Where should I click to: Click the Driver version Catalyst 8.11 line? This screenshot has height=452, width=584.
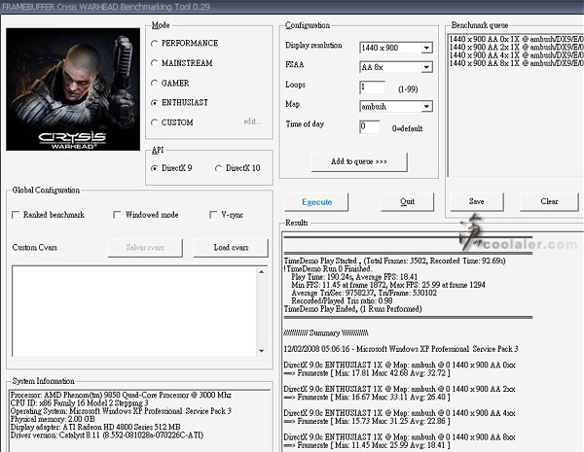[107, 435]
